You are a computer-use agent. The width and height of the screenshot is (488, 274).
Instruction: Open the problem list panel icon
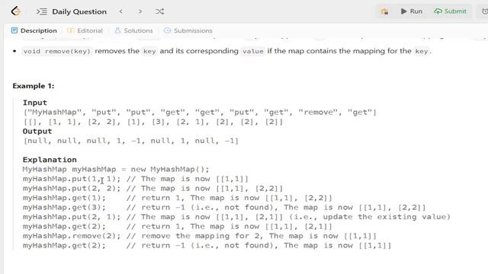42,12
